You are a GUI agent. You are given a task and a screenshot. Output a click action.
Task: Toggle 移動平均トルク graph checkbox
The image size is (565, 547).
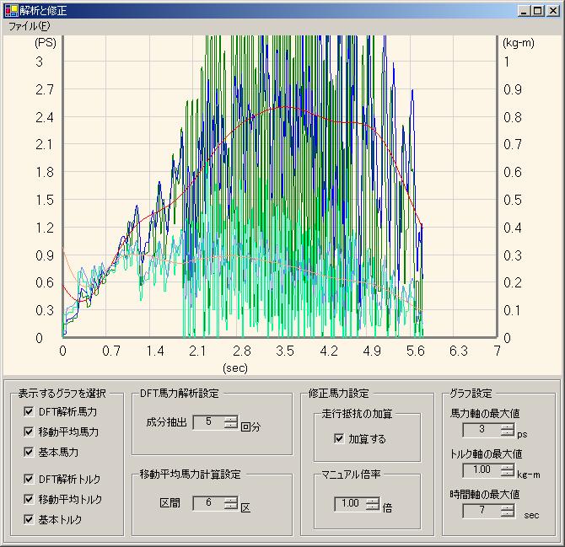pyautogui.click(x=29, y=499)
